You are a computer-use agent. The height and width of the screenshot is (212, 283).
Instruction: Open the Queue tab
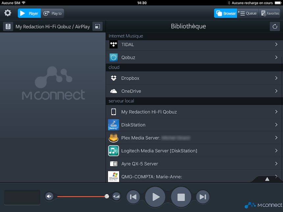248,13
